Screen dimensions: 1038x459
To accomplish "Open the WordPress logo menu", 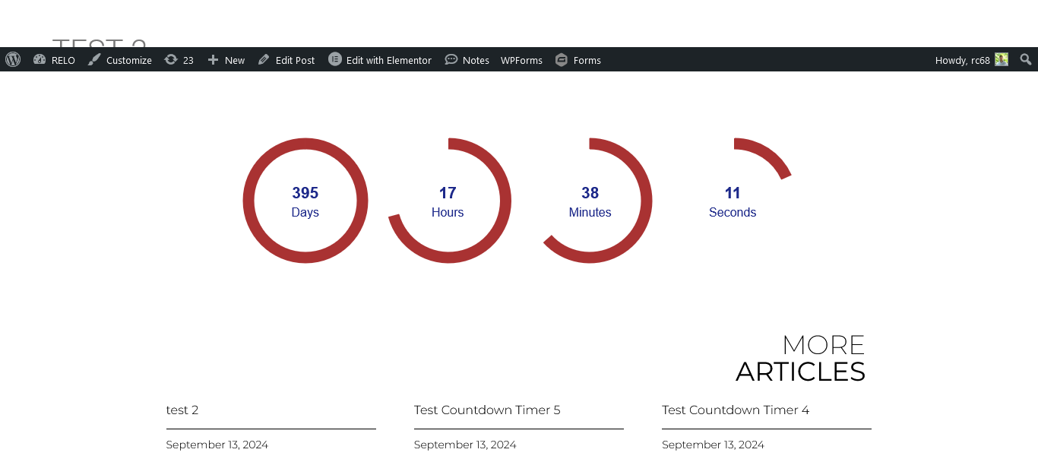I will (x=12, y=59).
